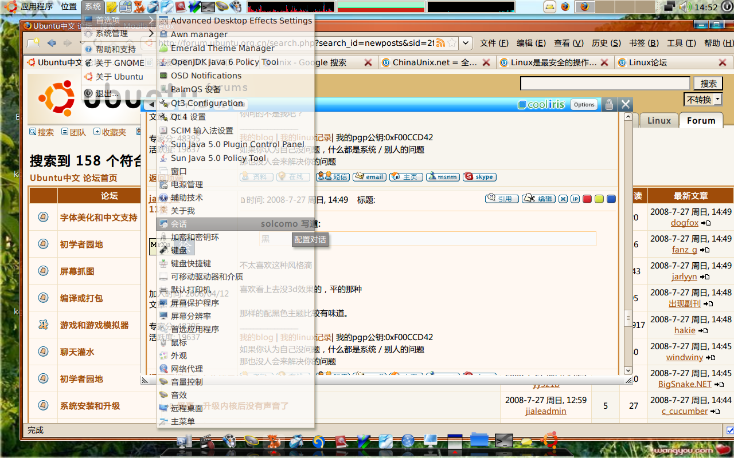Select the Forum tab on the page
The height and width of the screenshot is (458, 734).
tap(701, 120)
